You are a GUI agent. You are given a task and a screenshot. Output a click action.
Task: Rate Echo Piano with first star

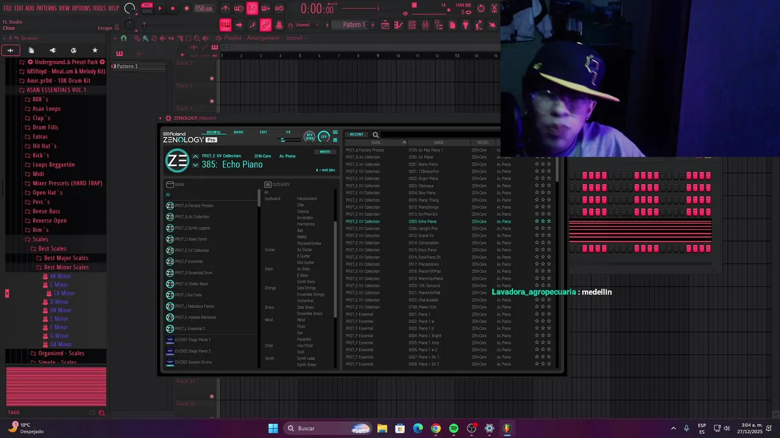[x=537, y=221]
